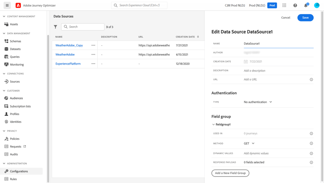Save the data source
324x183 pixels.
pyautogui.click(x=305, y=18)
